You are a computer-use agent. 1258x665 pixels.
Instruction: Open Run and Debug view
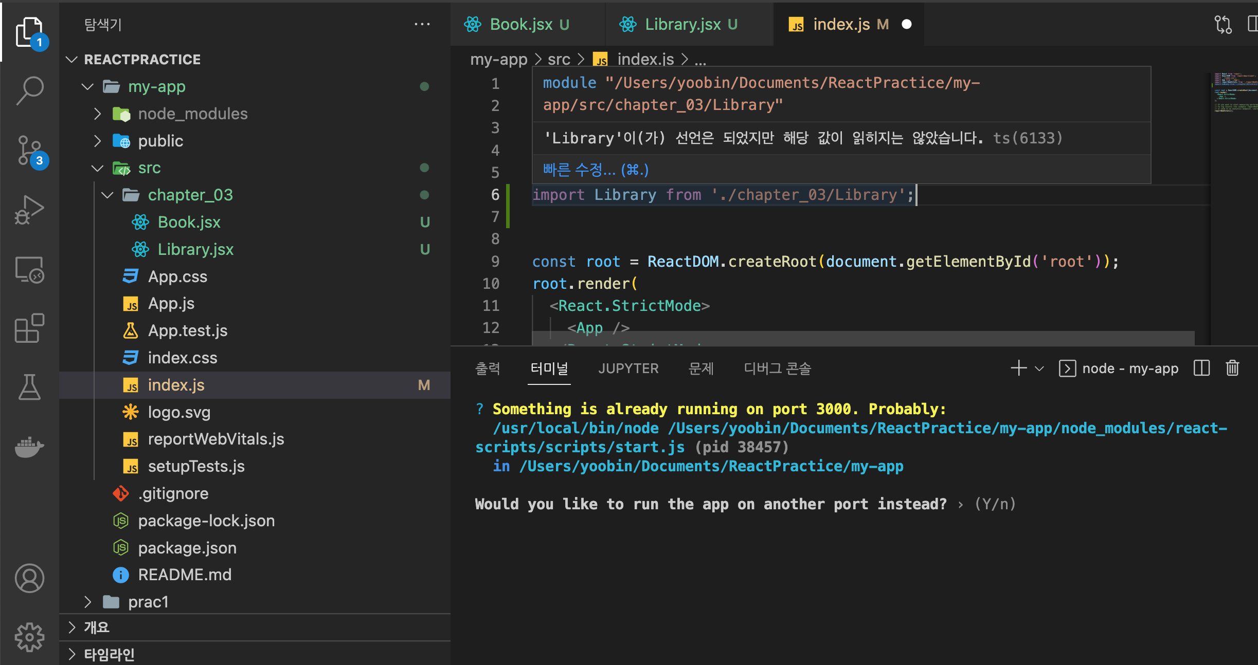30,210
